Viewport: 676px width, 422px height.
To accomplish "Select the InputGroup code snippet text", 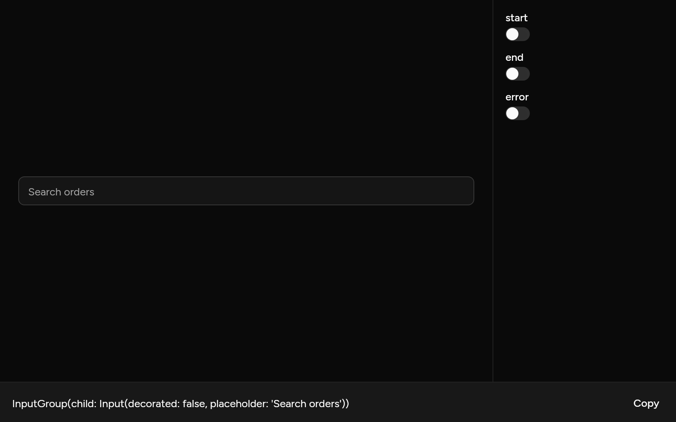I will pyautogui.click(x=180, y=403).
